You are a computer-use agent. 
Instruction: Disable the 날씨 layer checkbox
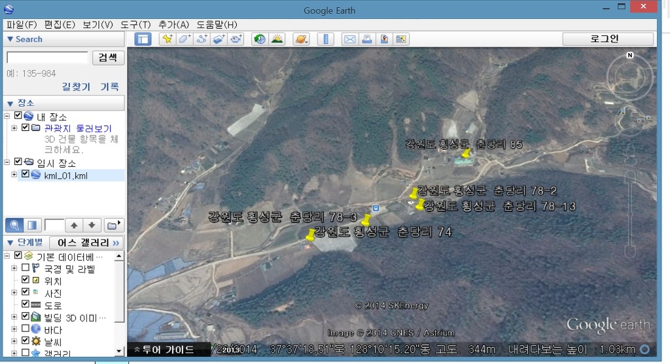click(x=26, y=340)
